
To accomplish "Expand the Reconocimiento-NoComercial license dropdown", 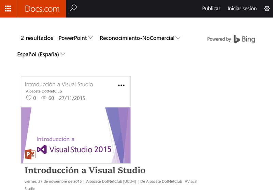I will (140, 38).
